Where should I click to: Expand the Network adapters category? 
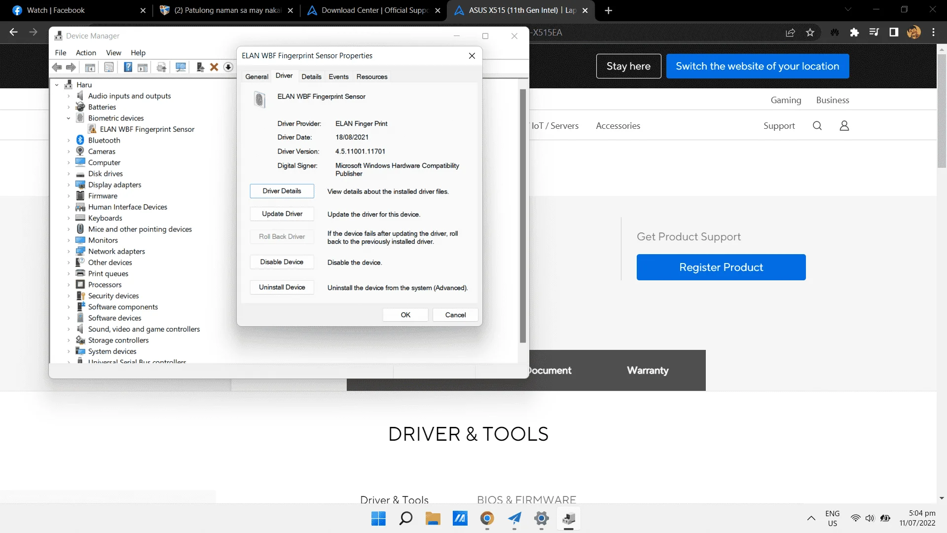click(69, 252)
